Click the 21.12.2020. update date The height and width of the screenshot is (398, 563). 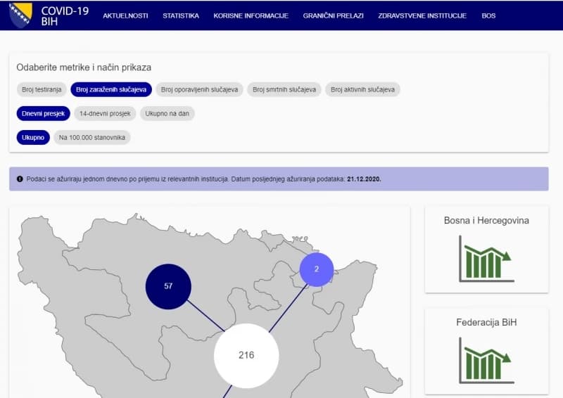tap(364, 179)
